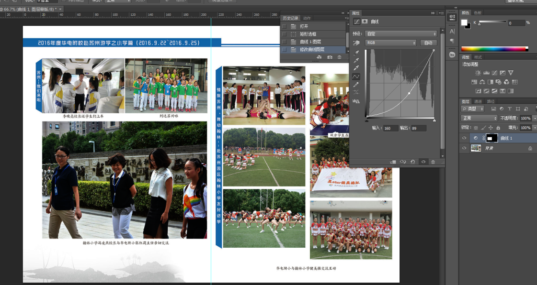The height and width of the screenshot is (285, 537).
Task: Click the clip-to-layer icon in Properties
Action: [393, 162]
